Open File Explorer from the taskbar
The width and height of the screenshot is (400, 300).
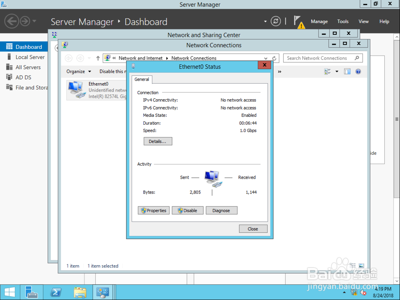[80, 292]
